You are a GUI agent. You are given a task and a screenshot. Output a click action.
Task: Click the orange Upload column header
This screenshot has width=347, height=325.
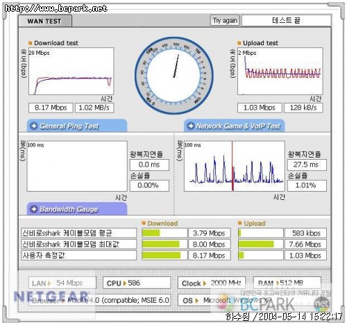[x=252, y=224]
